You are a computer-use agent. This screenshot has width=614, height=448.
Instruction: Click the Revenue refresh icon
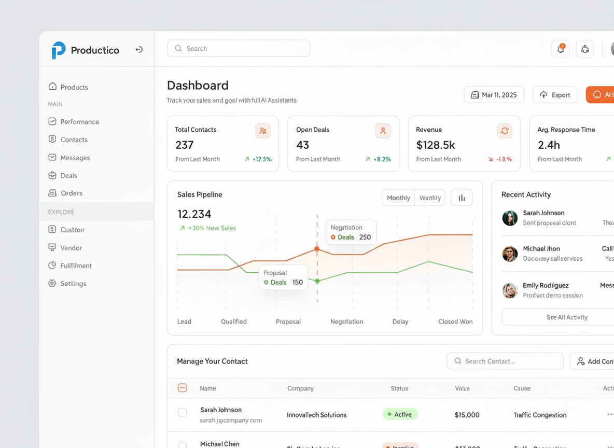(505, 131)
